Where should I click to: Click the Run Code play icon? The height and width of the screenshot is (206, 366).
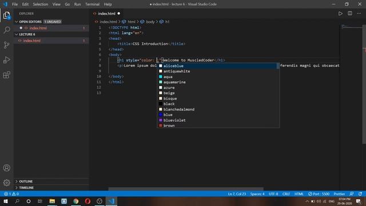[340, 14]
